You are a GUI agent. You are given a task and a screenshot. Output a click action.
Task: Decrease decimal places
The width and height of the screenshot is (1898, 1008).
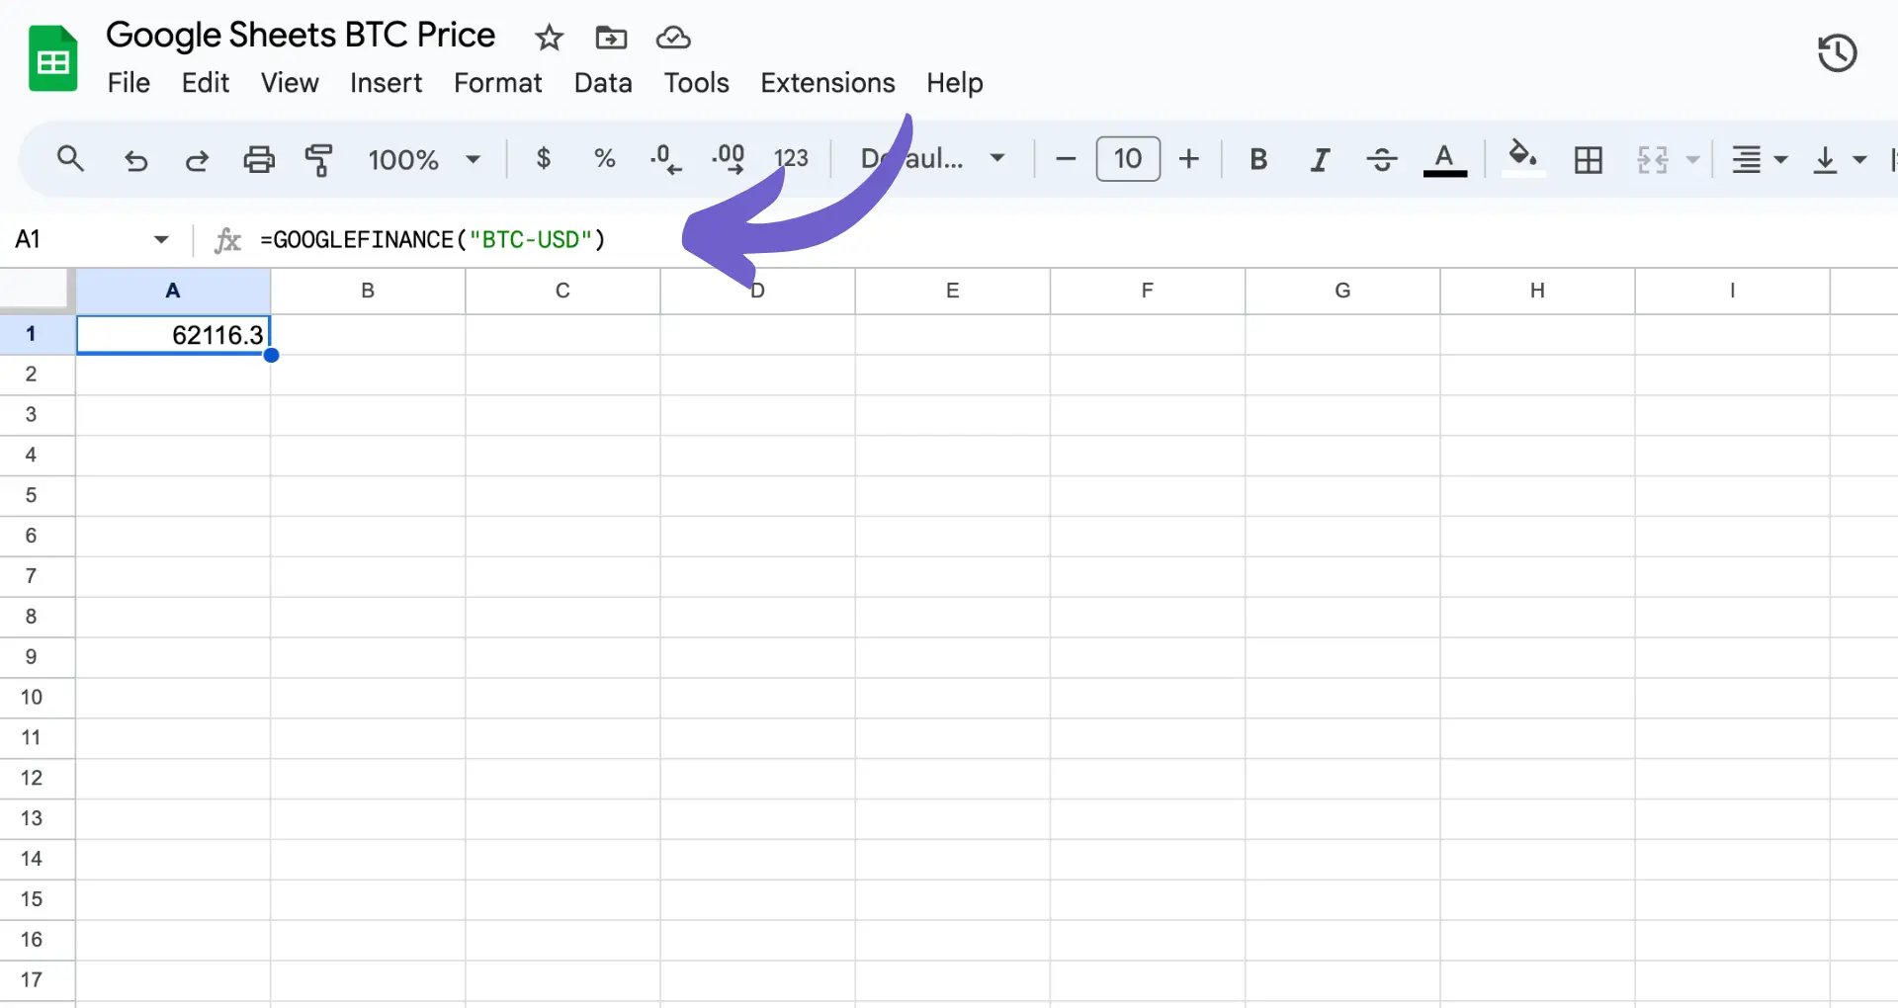[x=665, y=158]
